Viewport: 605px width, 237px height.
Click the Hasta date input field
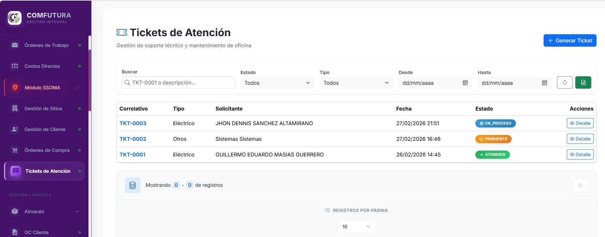coord(515,83)
